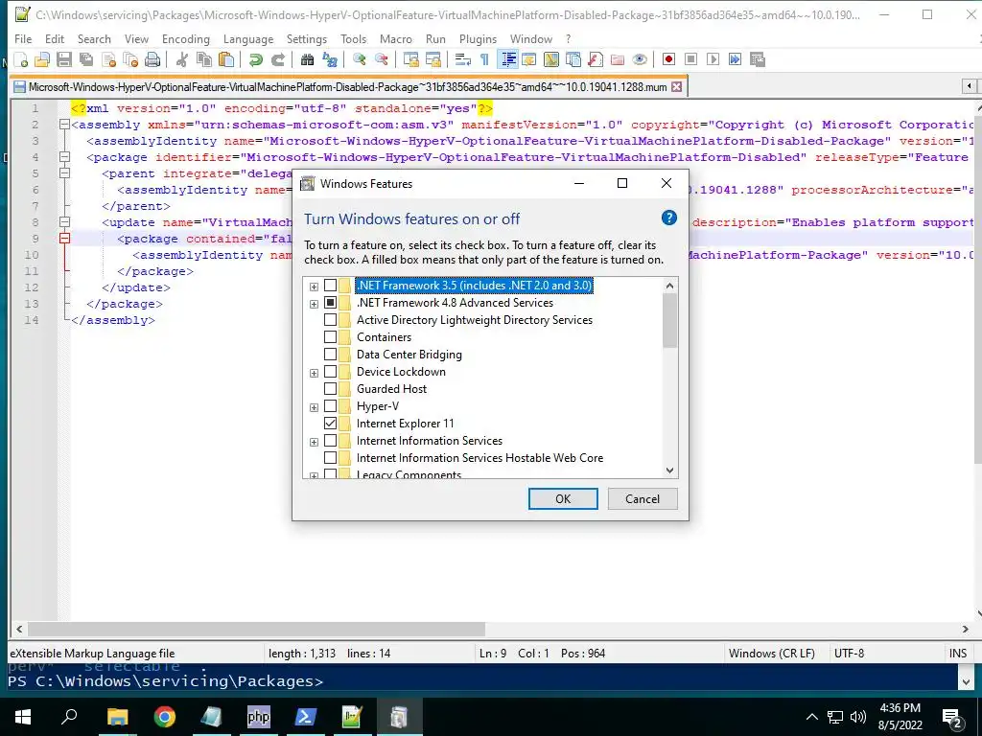Open the Settings menu
This screenshot has width=982, height=736.
pos(307,38)
